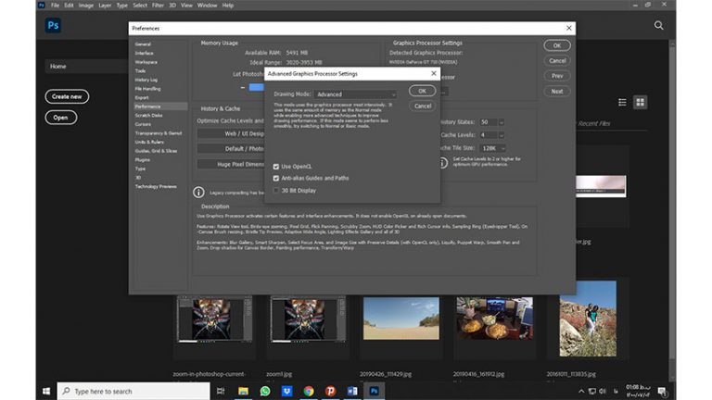The image size is (712, 400).
Task: Open the Filter menu
Action: 158,6
